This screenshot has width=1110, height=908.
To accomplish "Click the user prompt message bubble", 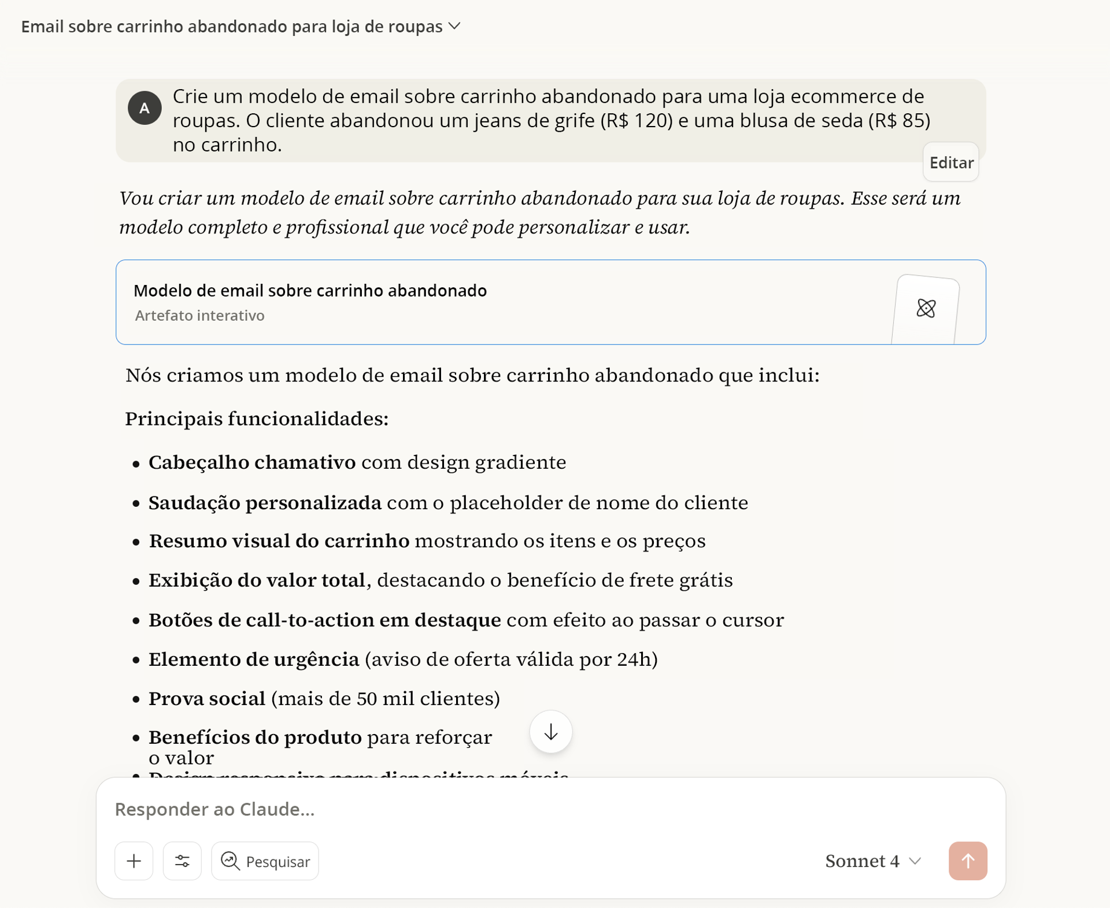I will [x=550, y=120].
